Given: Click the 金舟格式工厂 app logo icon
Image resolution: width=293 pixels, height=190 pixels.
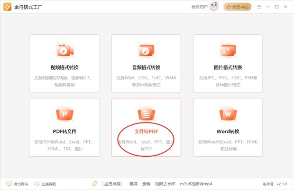Looking at the screenshot, I should pos(7,7).
